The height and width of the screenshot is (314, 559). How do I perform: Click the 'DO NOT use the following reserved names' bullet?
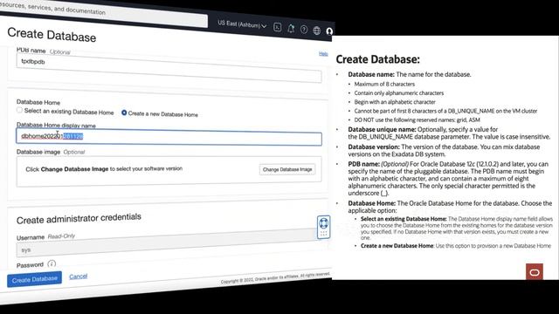tap(418, 120)
